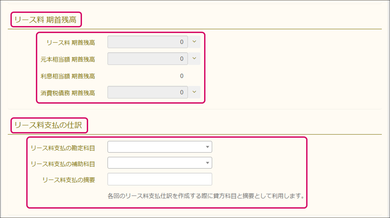Screen dimensions: 390x218
Task: Click the リース料支払の摘要 text box
Action: pyautogui.click(x=160, y=179)
